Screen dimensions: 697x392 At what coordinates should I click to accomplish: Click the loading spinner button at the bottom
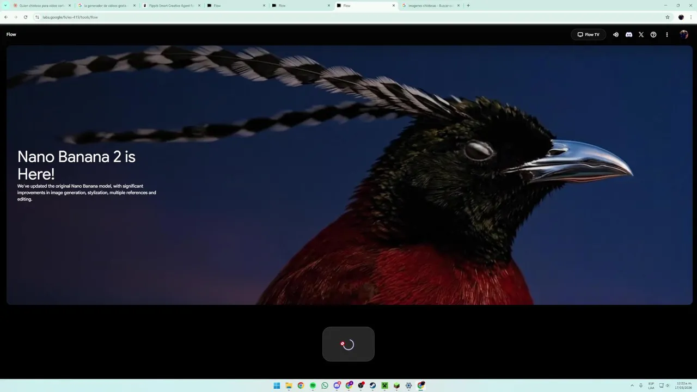click(x=348, y=344)
